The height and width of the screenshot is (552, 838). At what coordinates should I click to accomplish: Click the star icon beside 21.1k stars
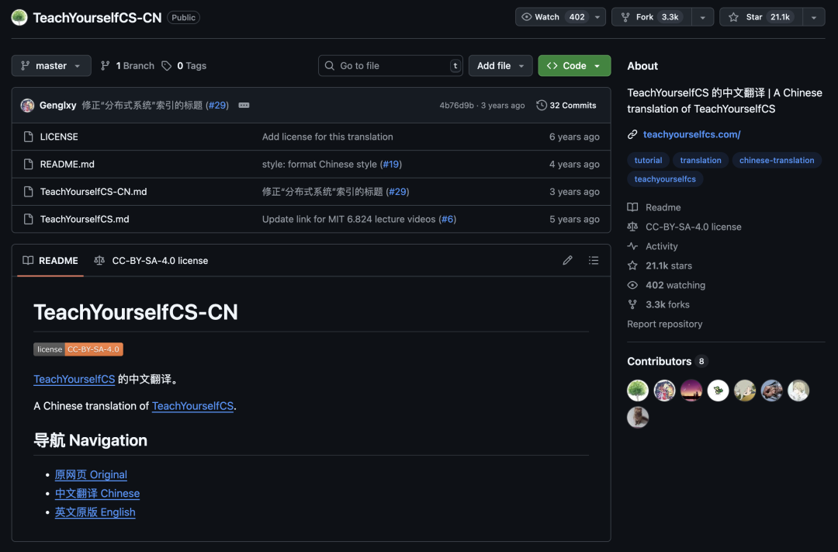coord(632,266)
